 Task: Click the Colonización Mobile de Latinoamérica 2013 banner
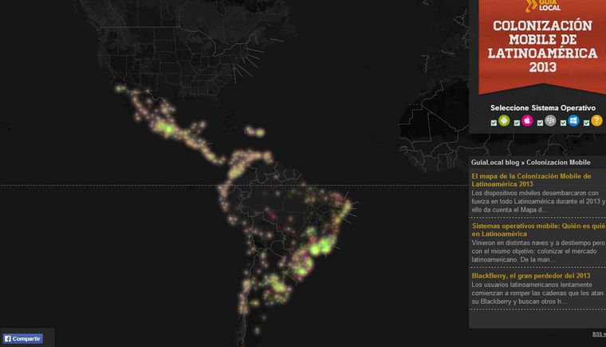(x=542, y=45)
